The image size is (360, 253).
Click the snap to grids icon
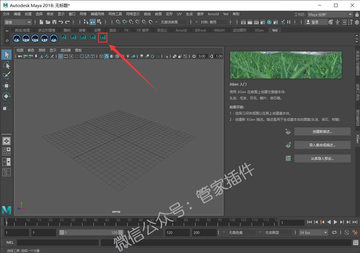pyautogui.click(x=118, y=22)
